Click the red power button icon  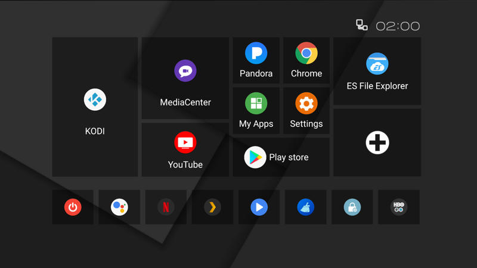tap(73, 207)
